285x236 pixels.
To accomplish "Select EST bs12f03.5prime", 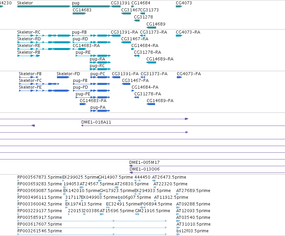I will (193, 231).
